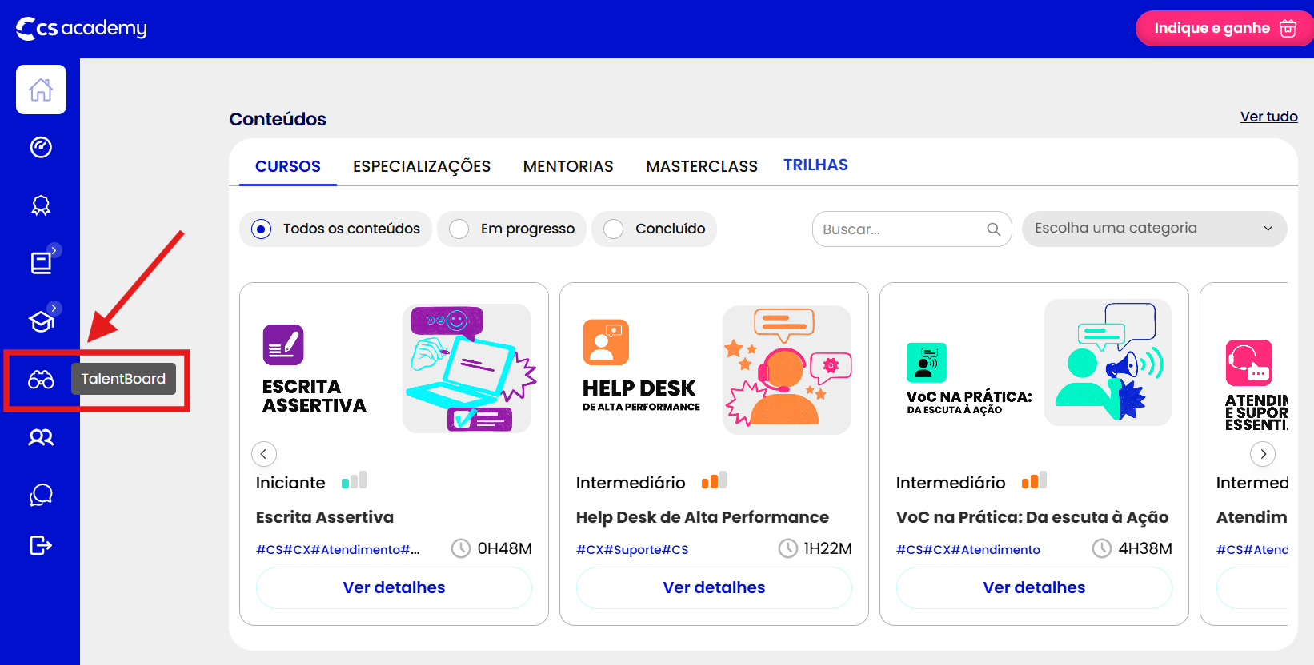Open the Escrita Assertiva laptop thumbnail

pyautogui.click(x=467, y=368)
